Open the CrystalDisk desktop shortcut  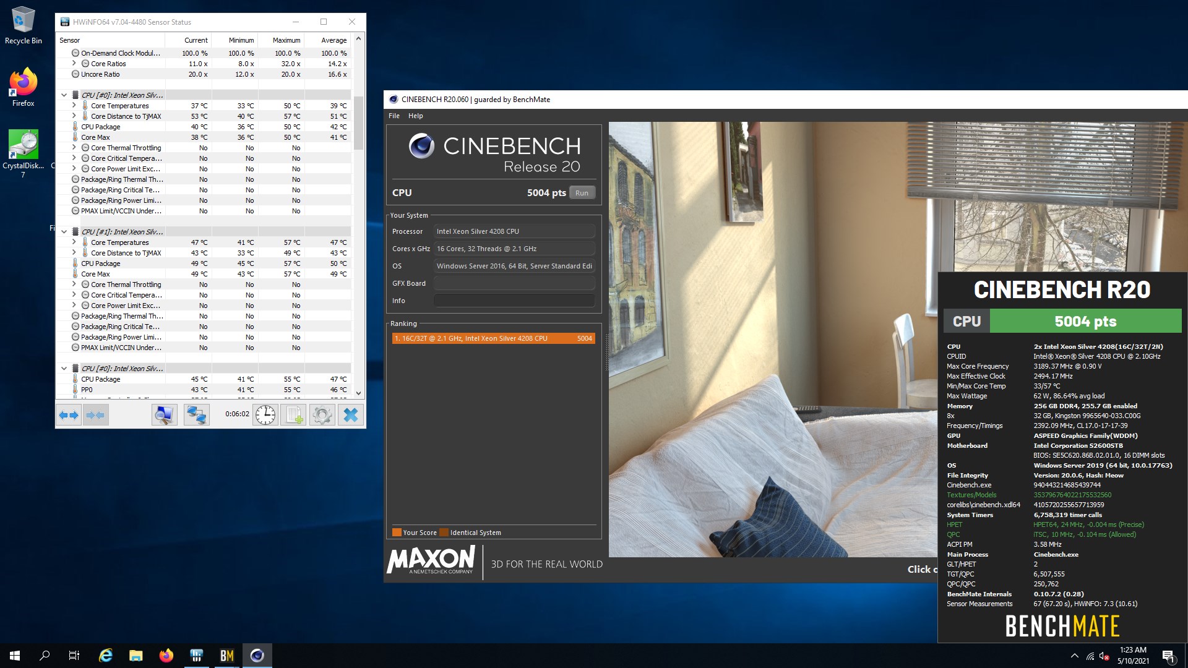coord(24,154)
